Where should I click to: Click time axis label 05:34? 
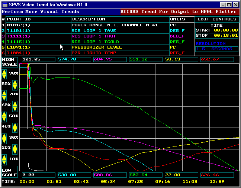[x=108, y=182]
